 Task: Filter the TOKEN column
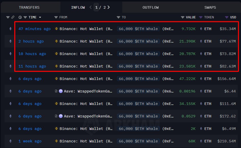200,17
